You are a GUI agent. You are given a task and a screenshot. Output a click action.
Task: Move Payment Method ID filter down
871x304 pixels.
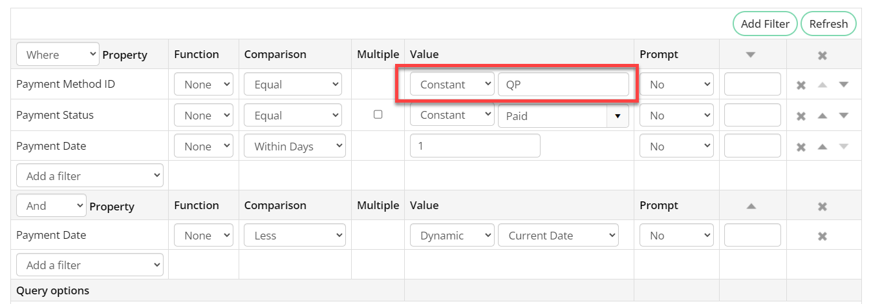click(x=843, y=85)
